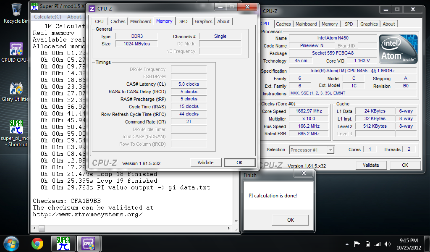Viewport: 430px width, 252px height.
Task: Click the CAS# Latency 5.0 clocks value
Action: click(x=189, y=84)
